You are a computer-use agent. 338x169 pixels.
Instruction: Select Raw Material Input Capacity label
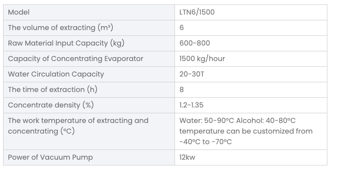66,43
